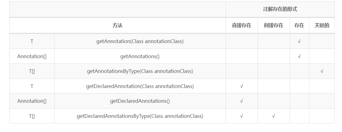Viewport: 342px width, 132px height.
Task: Click getAnnotationsByType(Class annotationClass) cell
Action: pos(140,71)
